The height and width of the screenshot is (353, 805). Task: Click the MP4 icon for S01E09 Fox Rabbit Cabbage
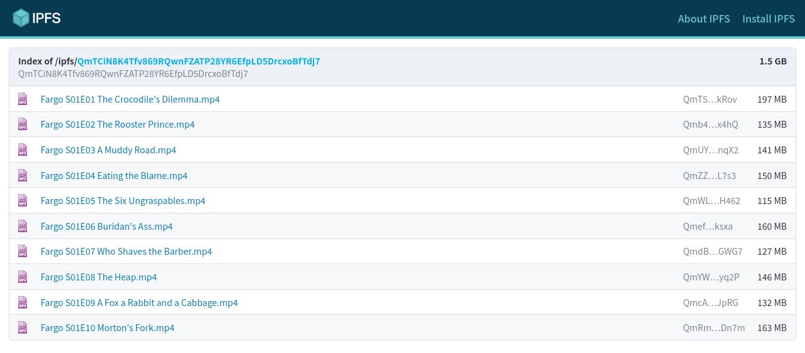click(23, 302)
